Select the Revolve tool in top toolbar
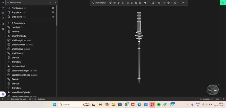The image size is (226, 108). [x=123, y=3]
